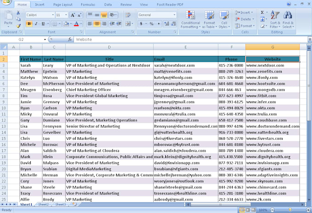
Task: Open the Font dialog launcher
Action: click(81, 32)
